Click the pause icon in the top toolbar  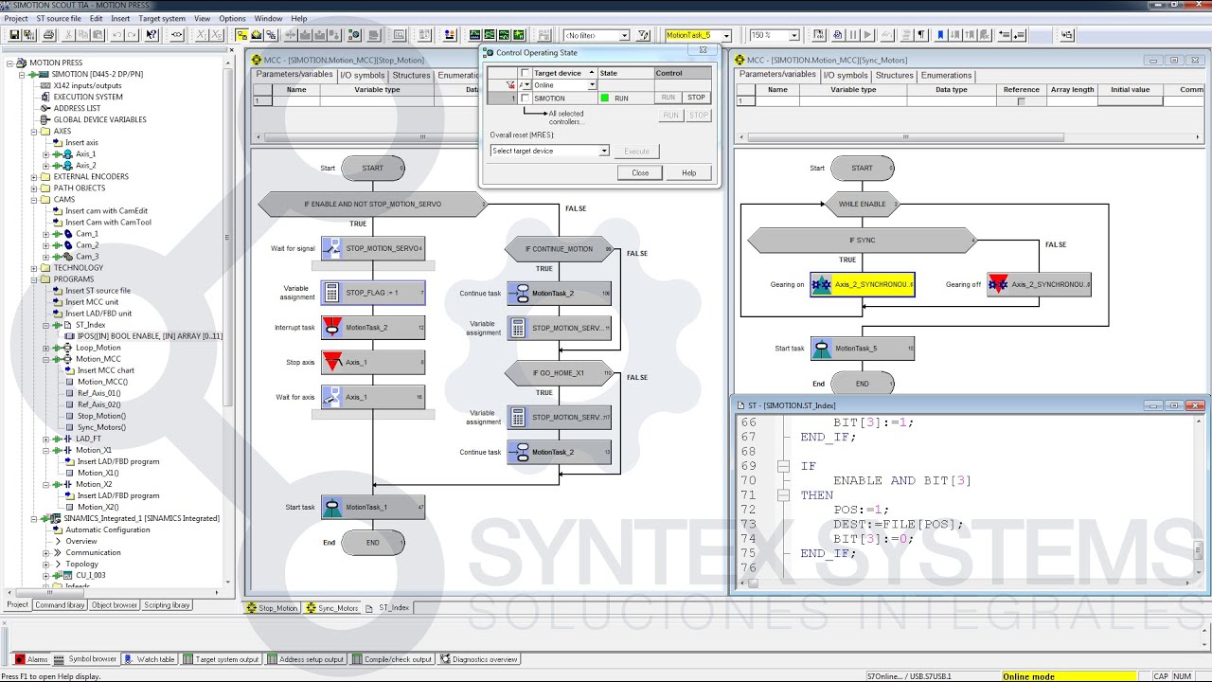(853, 35)
